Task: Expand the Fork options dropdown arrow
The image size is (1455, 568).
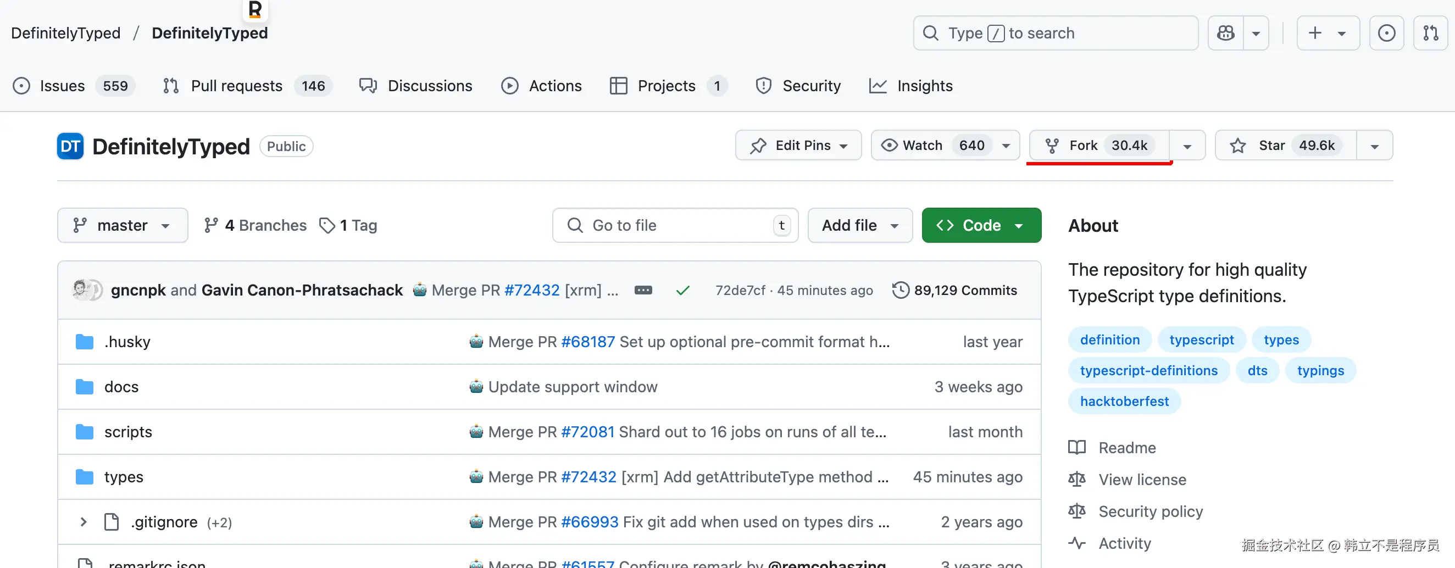Action: pos(1187,146)
